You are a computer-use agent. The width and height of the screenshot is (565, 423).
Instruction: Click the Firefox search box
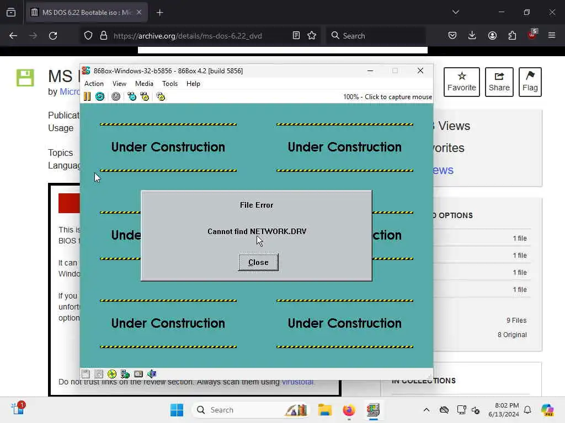pyautogui.click(x=375, y=36)
